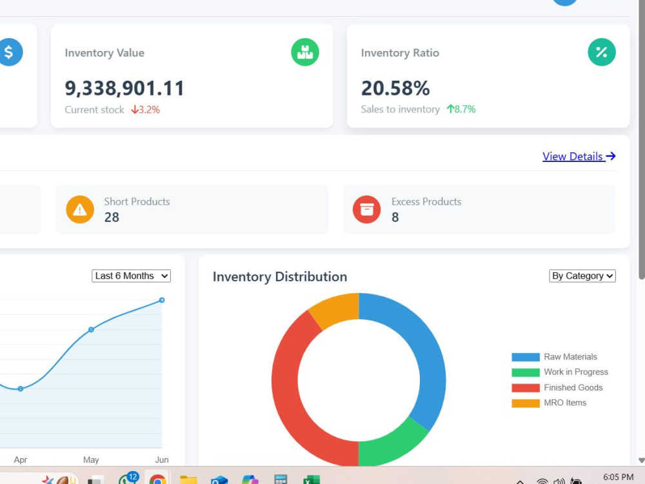Image resolution: width=645 pixels, height=484 pixels.
Task: Open Excel from the taskbar
Action: (x=312, y=479)
